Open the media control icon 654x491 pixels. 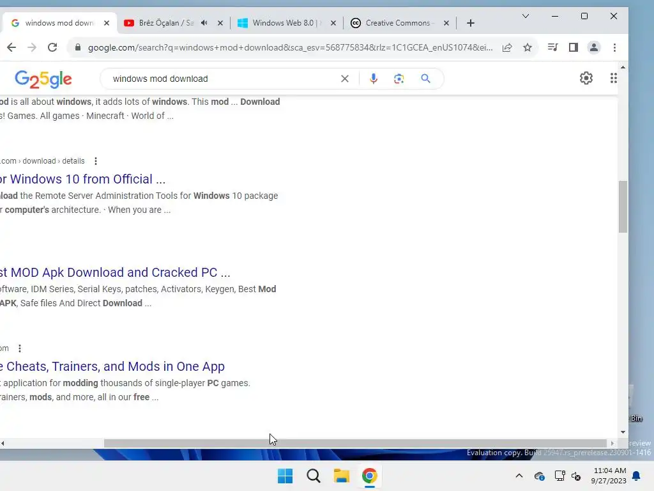[x=552, y=47]
